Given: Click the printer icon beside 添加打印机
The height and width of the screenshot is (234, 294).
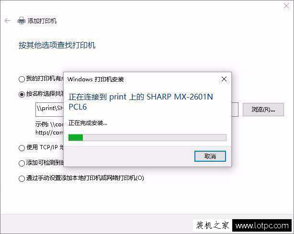Looking at the screenshot, I should [x=22, y=21].
